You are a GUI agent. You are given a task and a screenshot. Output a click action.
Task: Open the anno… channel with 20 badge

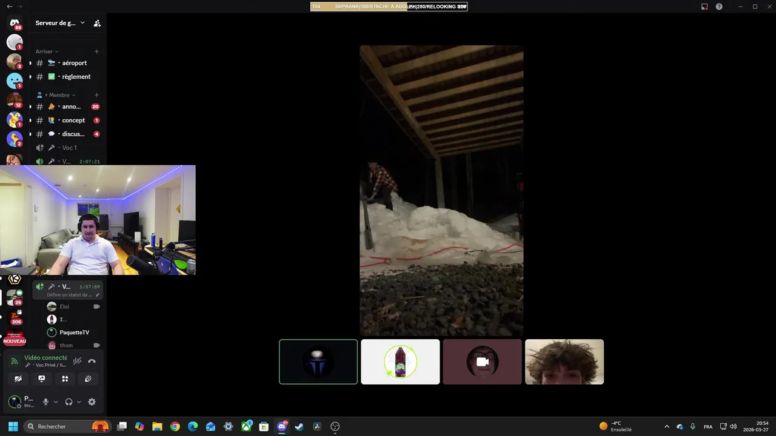pos(67,107)
